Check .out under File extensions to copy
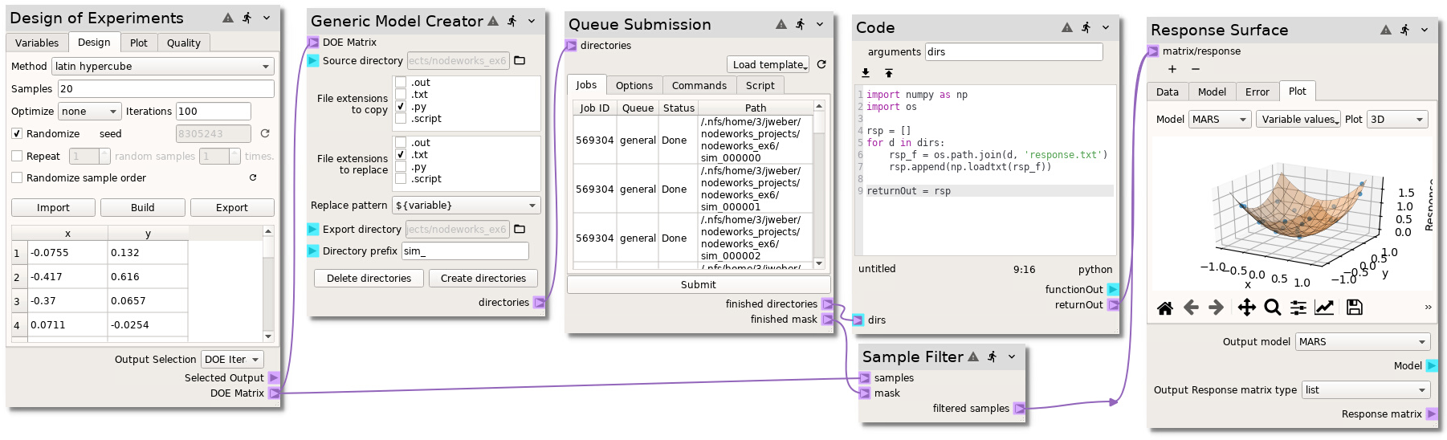 pos(401,83)
